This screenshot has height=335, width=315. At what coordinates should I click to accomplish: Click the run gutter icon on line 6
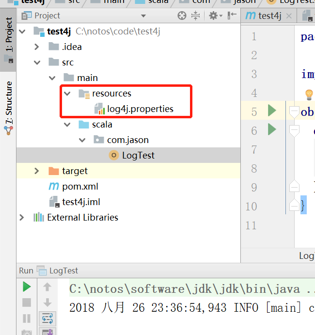click(272, 130)
